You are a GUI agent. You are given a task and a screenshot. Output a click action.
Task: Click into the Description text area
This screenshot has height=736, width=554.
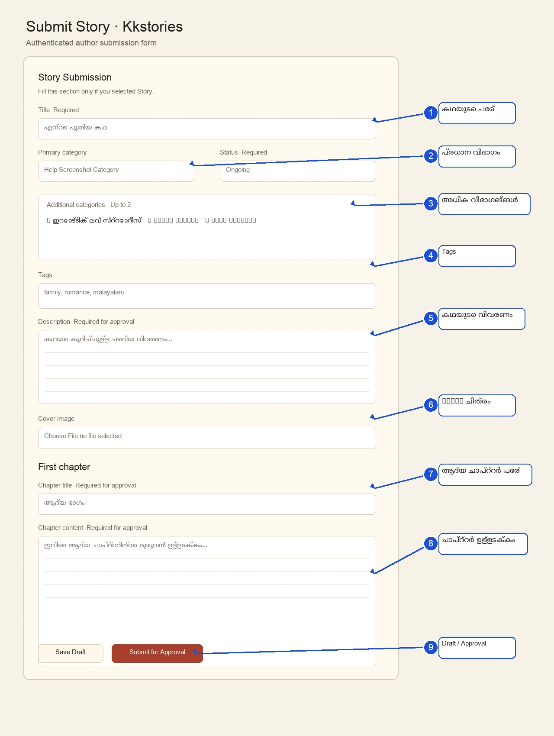pyautogui.click(x=207, y=367)
